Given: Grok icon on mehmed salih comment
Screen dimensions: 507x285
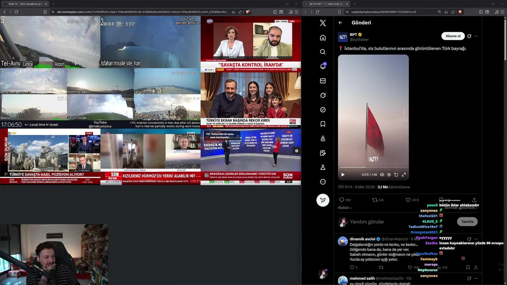Looking at the screenshot, I should (x=469, y=279).
